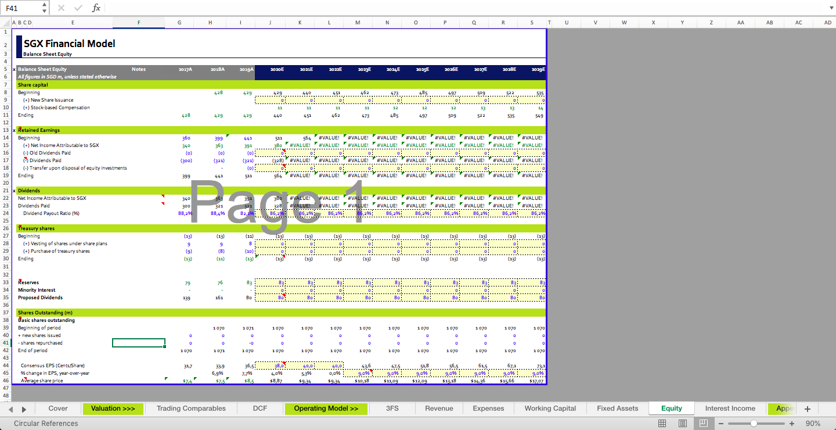Click the 2029E column heading
Screen dimensions: 836x430
point(538,69)
